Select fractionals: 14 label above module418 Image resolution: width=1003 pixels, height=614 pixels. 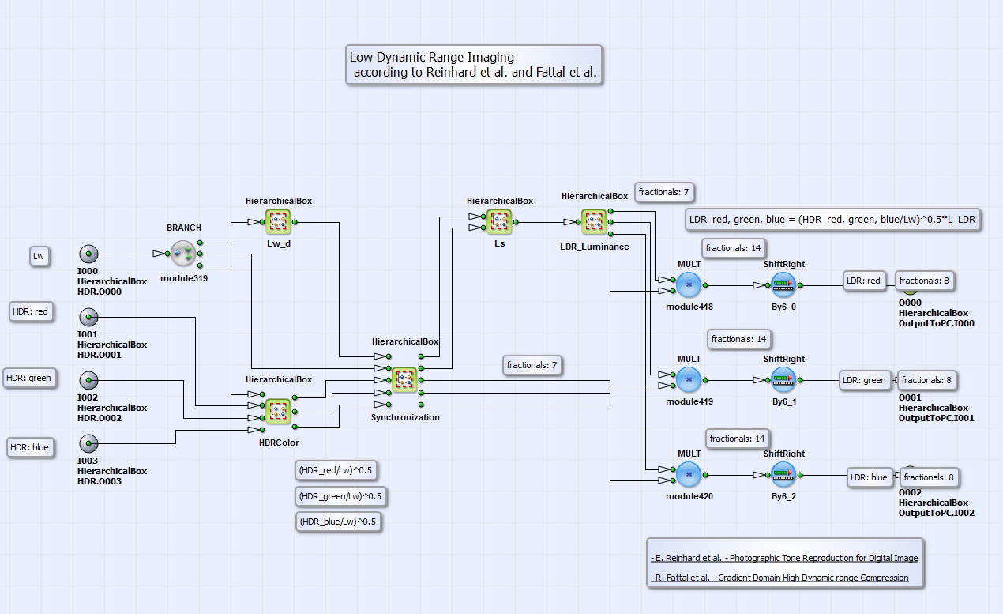point(733,248)
